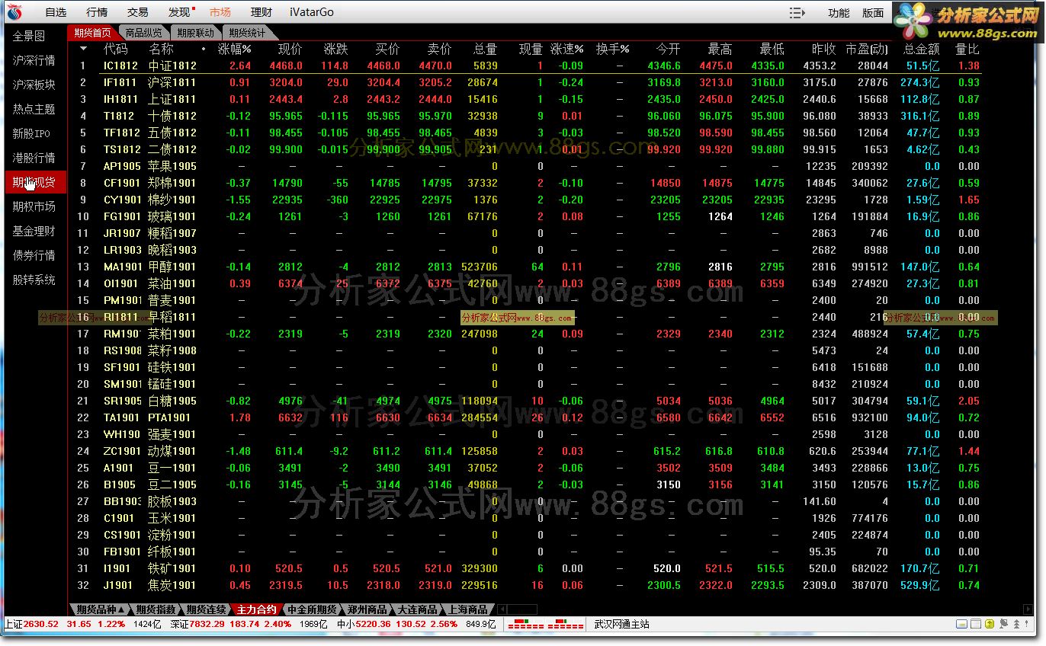Image resolution: width=1046 pixels, height=646 pixels.
Task: Switch to 主力合约 bottom tab
Action: coord(256,609)
